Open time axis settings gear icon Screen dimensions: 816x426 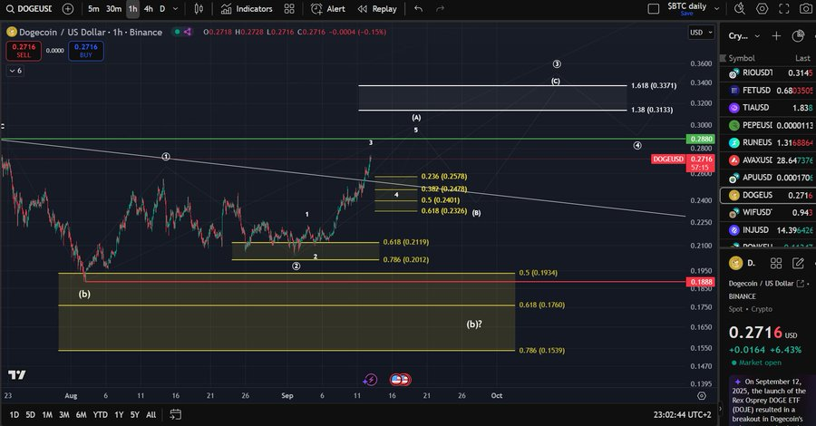tap(702, 396)
